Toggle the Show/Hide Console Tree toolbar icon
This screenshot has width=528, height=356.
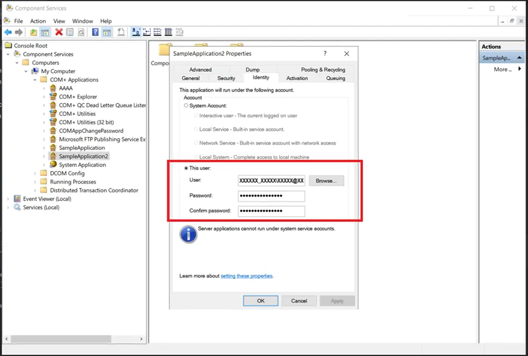pyautogui.click(x=45, y=32)
